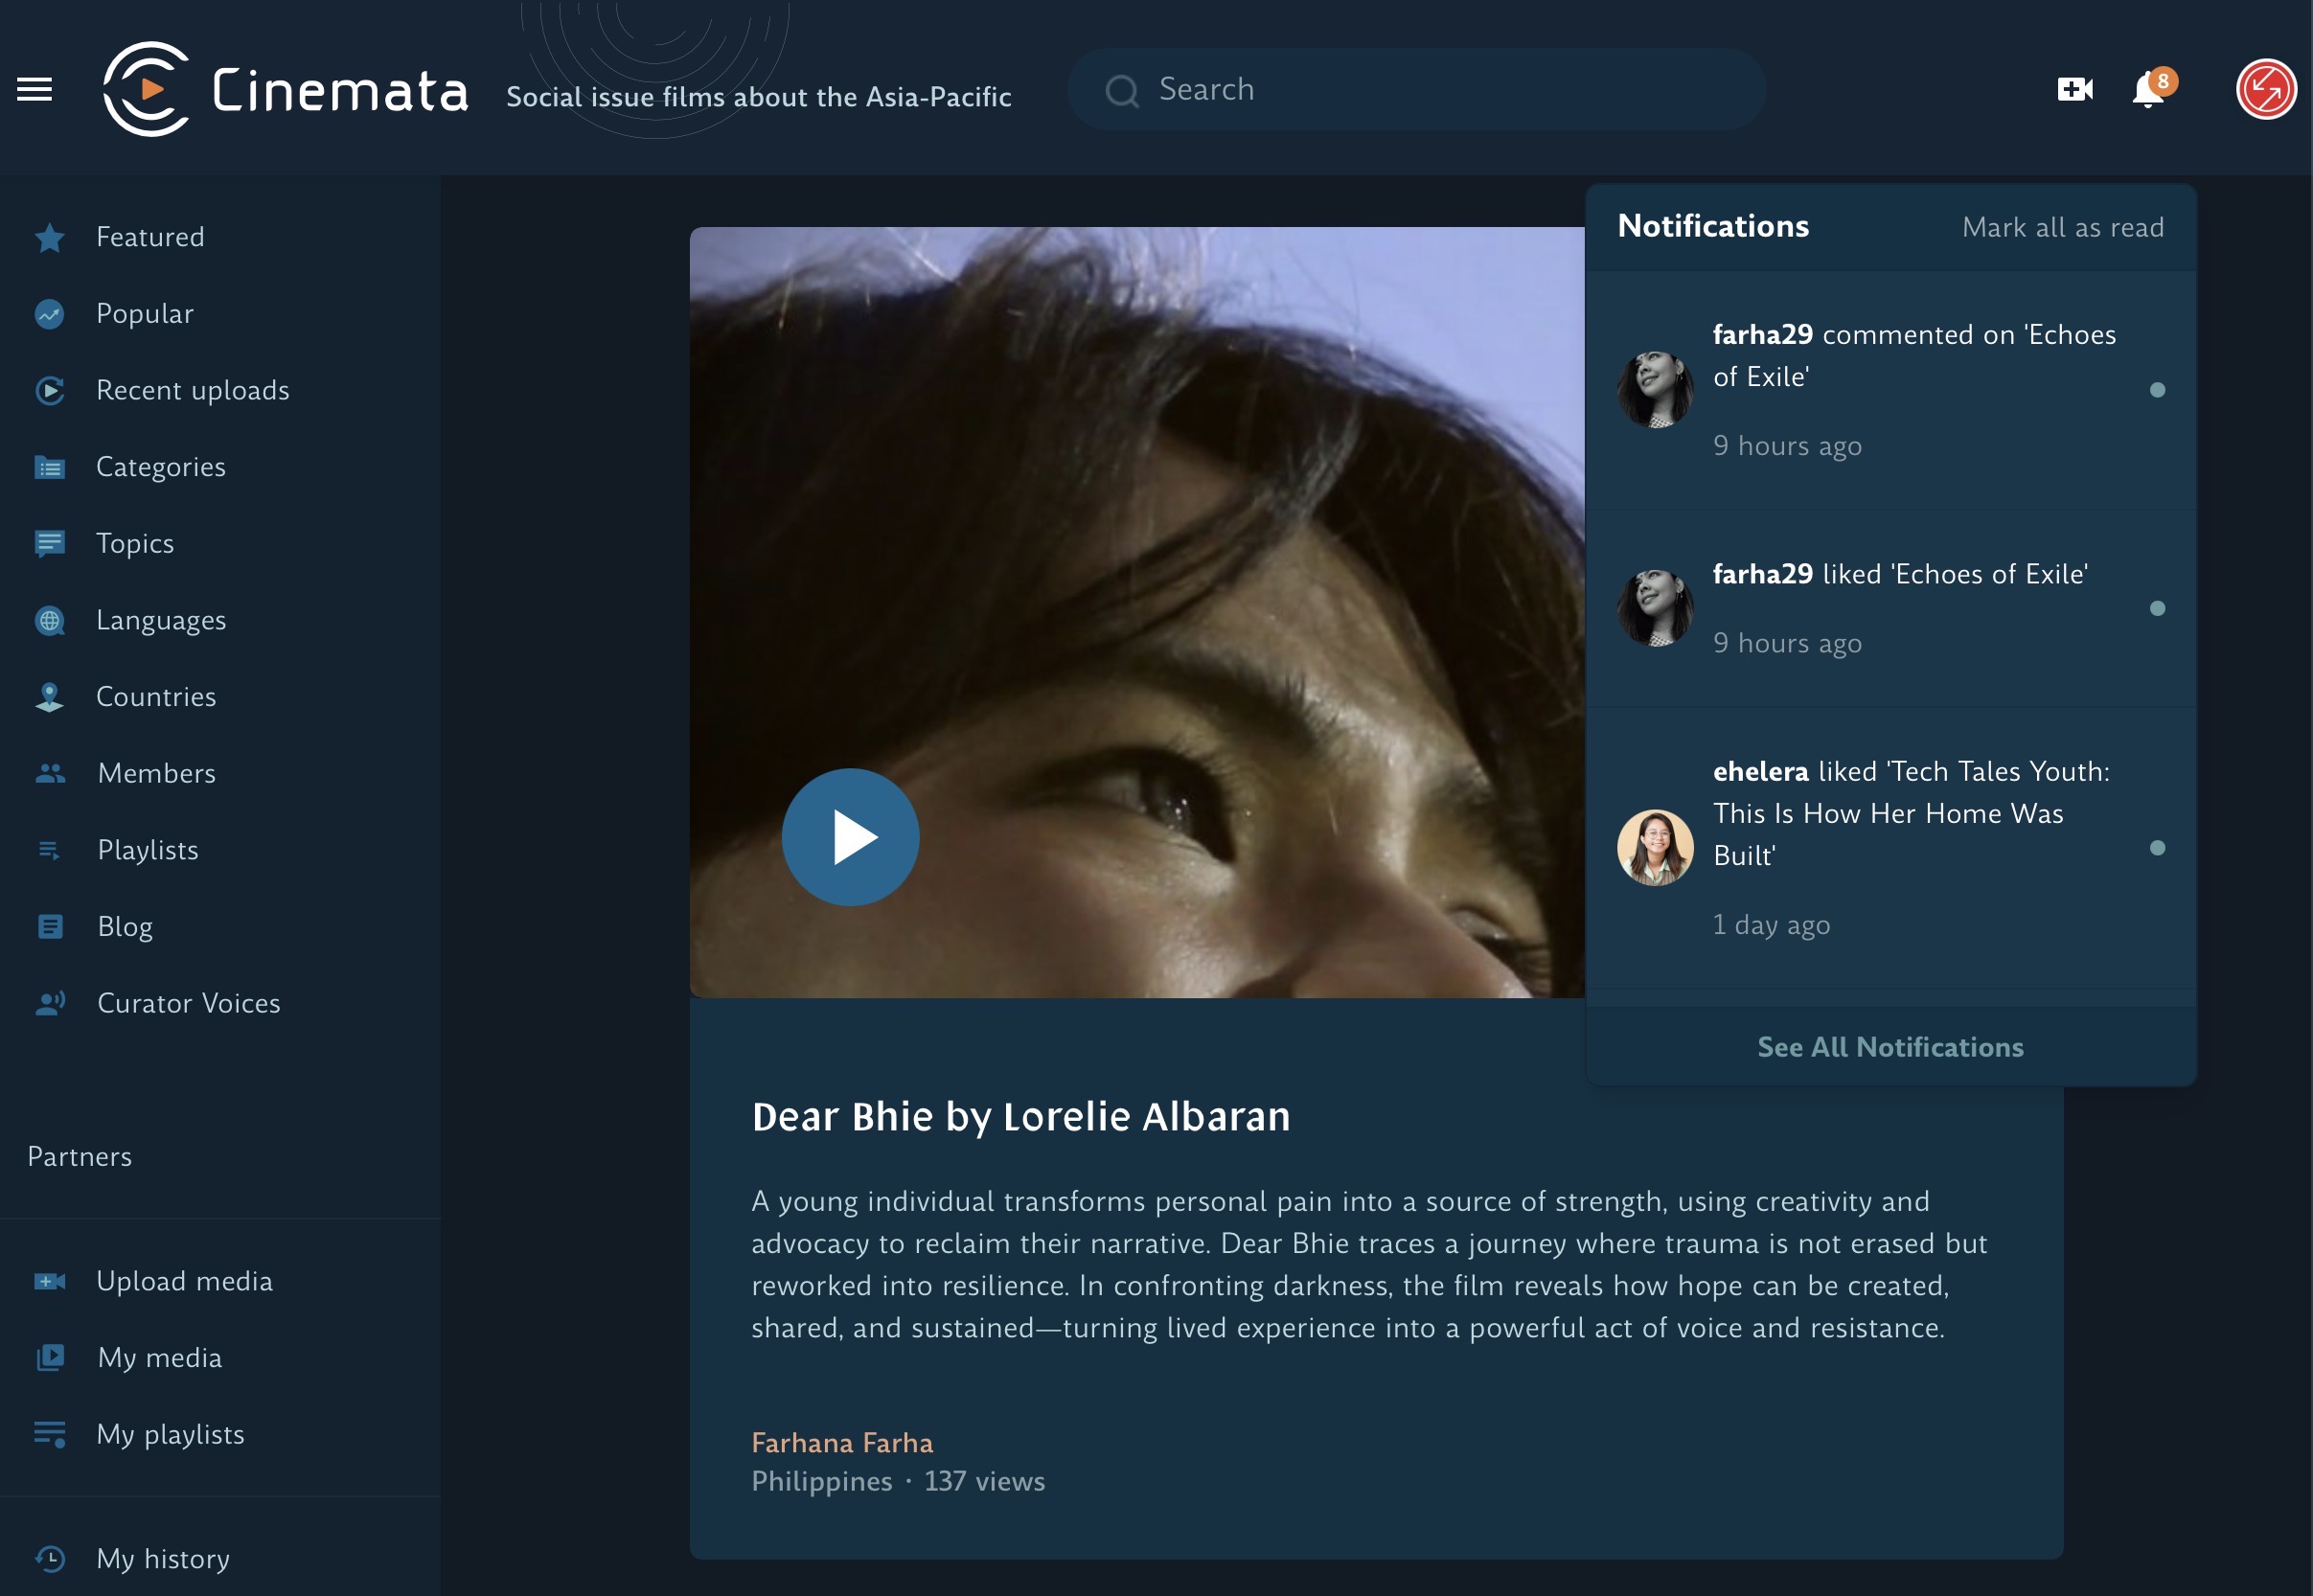
Task: Click See All Notifications link
Action: (1890, 1047)
